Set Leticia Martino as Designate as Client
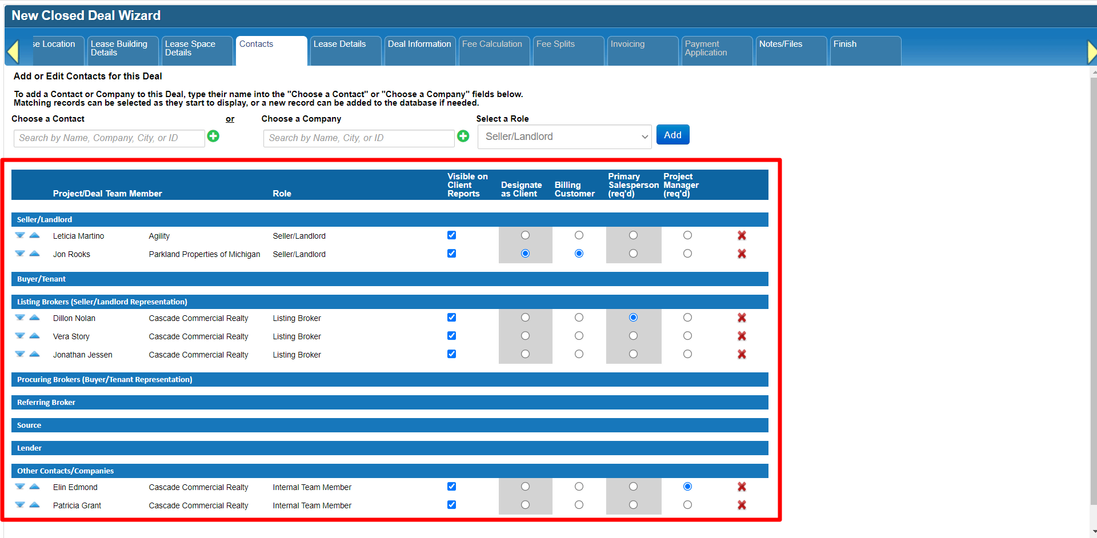 pyautogui.click(x=525, y=235)
